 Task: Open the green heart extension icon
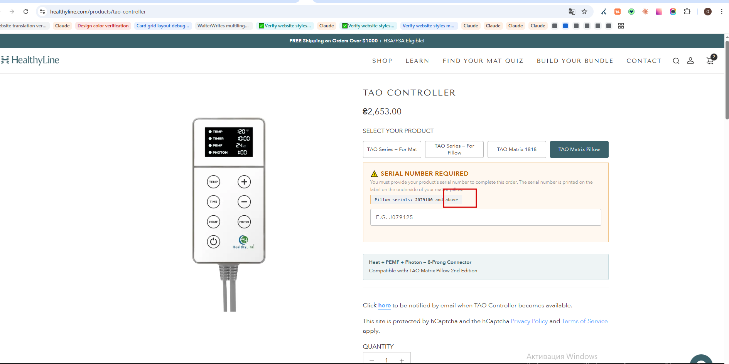click(631, 12)
